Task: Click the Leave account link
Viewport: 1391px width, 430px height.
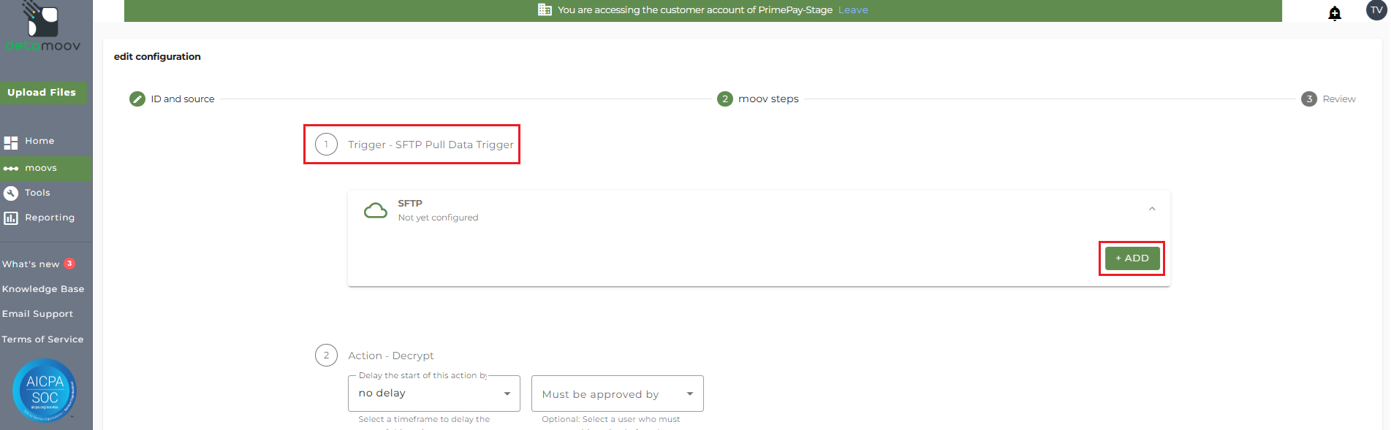Action: [x=853, y=10]
